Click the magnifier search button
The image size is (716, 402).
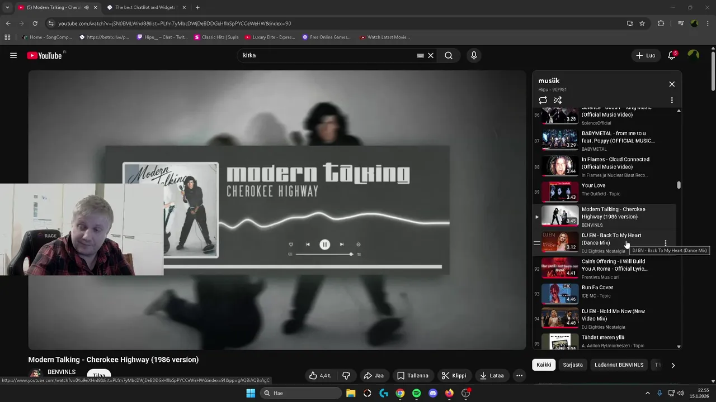[449, 55]
